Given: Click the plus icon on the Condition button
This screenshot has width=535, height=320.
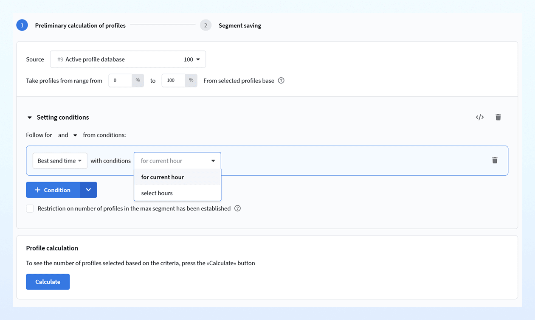Looking at the screenshot, I should 37,190.
